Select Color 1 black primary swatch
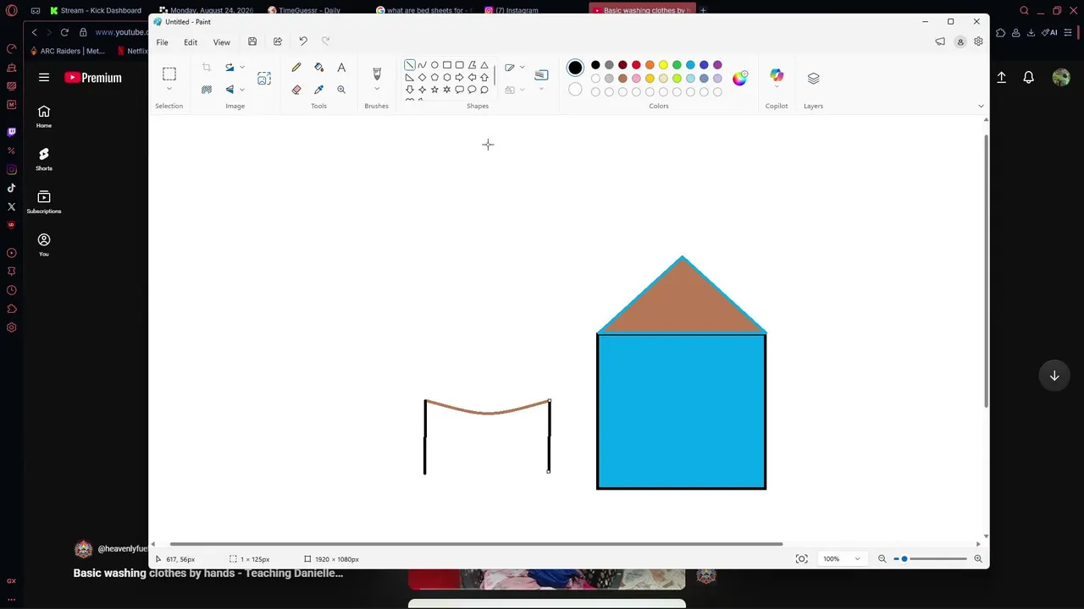This screenshot has height=609, width=1084. click(575, 68)
